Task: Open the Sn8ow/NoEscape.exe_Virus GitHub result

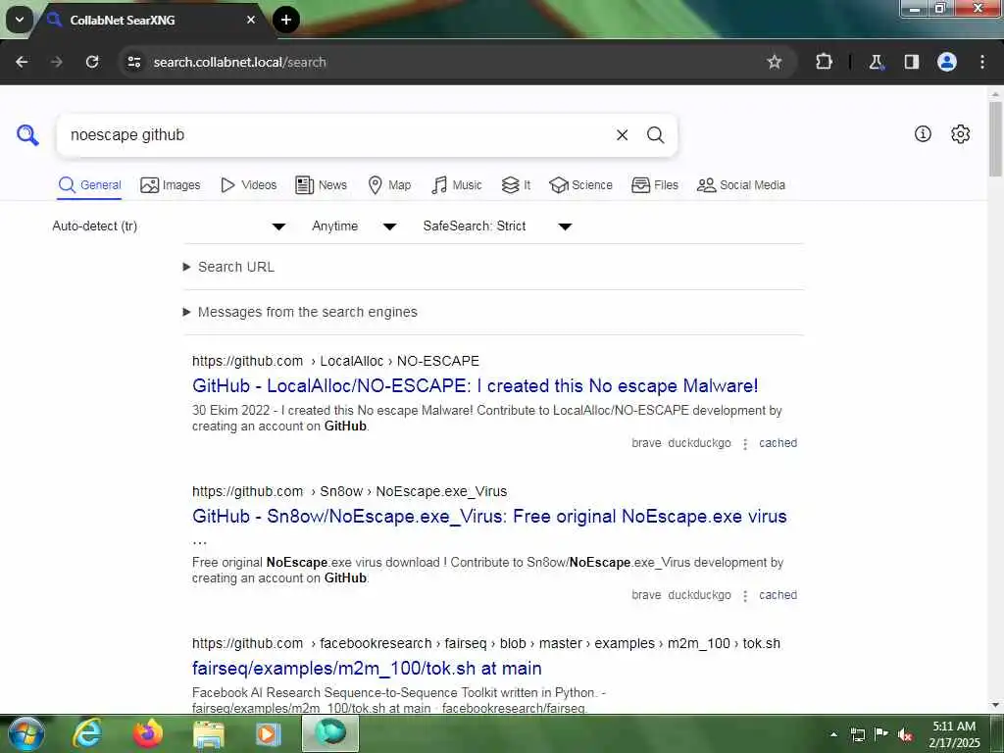Action: pyautogui.click(x=489, y=516)
